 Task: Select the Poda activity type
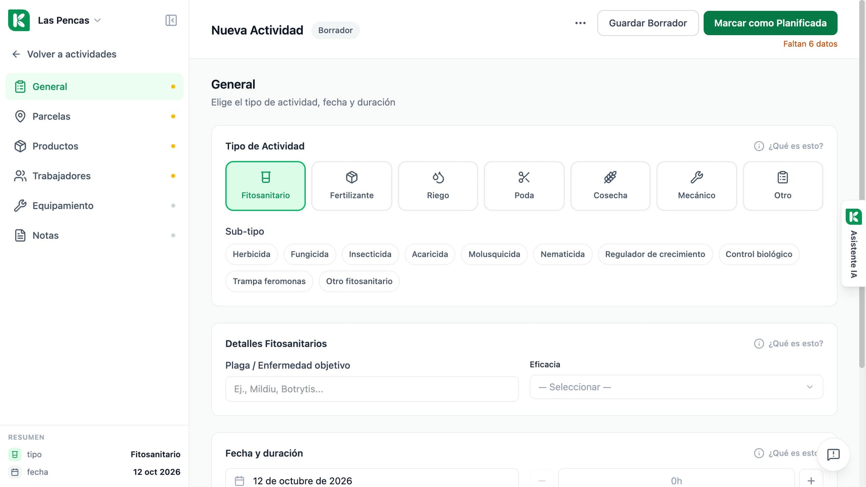[x=524, y=186]
